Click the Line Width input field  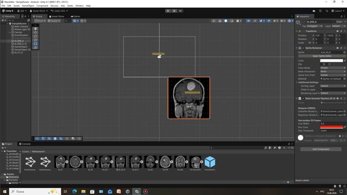[x=333, y=123]
